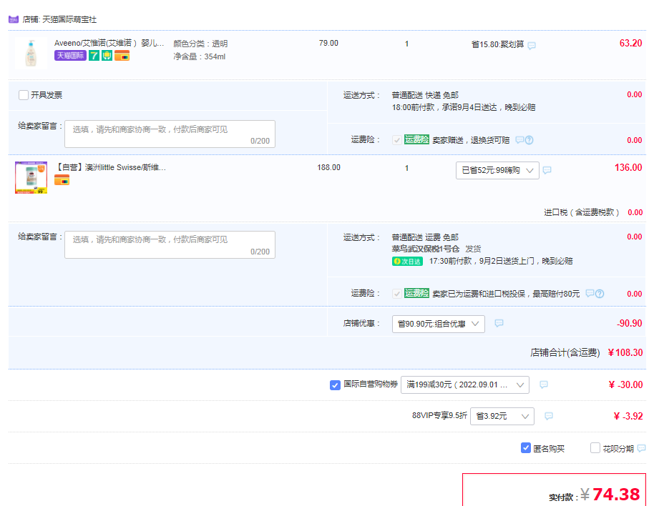Click the 进口税（含运费税款） label
The width and height of the screenshot is (659, 506).
tap(582, 212)
